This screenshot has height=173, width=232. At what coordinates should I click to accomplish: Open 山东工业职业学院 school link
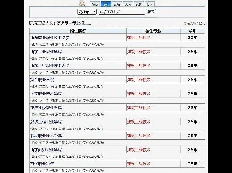tap(46, 52)
